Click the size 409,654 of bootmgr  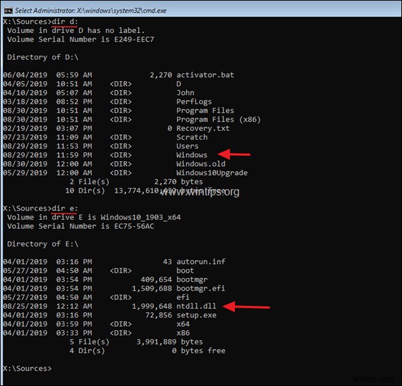pos(156,279)
